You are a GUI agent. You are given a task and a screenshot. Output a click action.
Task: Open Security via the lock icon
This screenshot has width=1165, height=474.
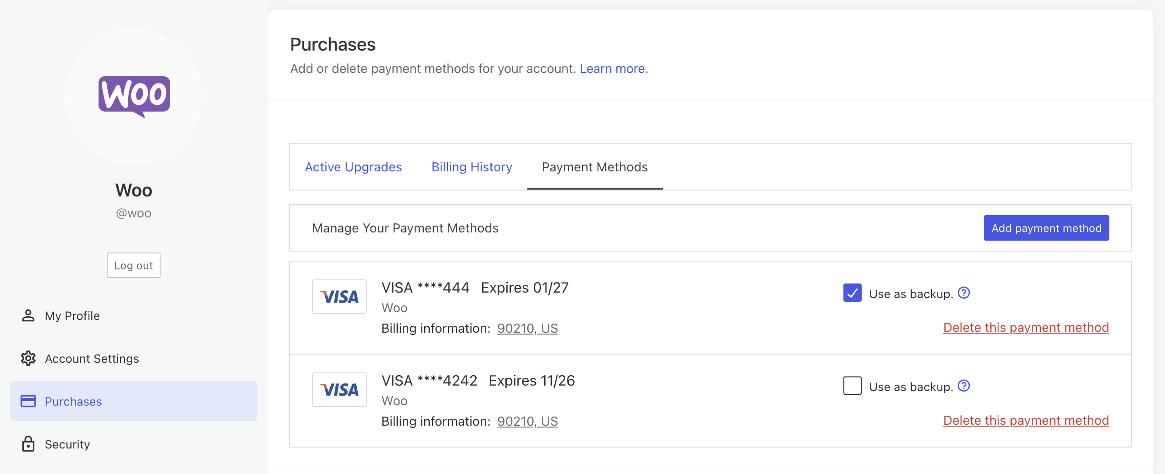click(x=28, y=444)
